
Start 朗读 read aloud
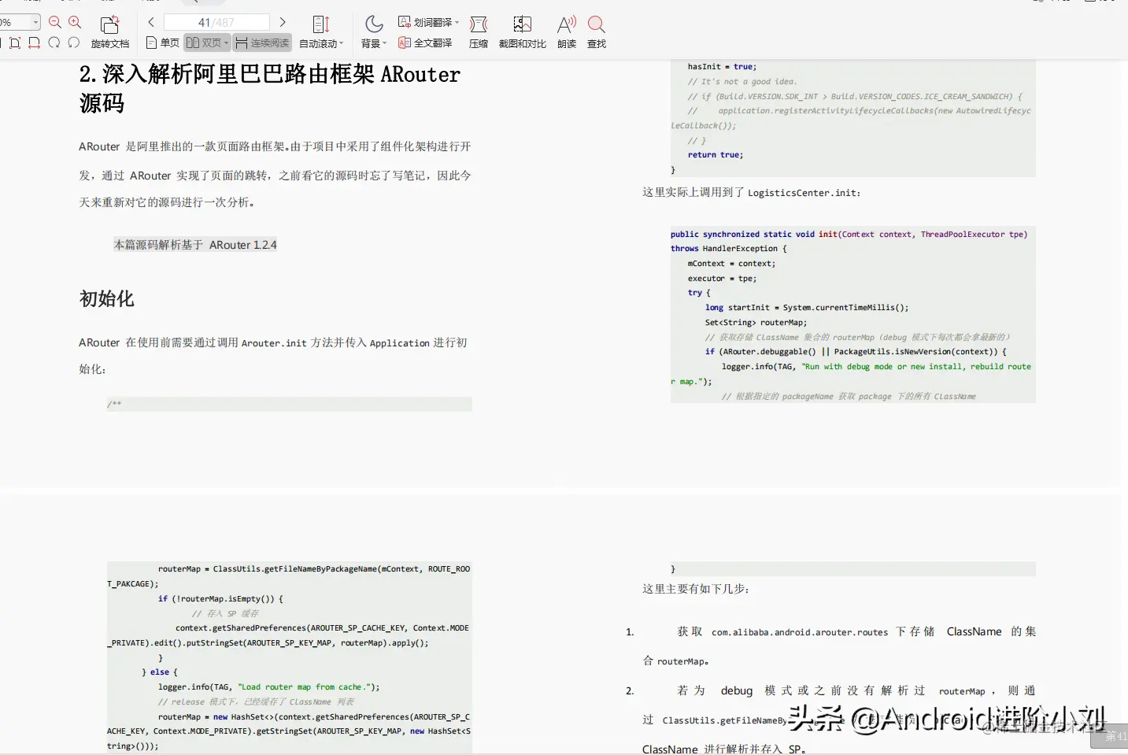click(566, 31)
